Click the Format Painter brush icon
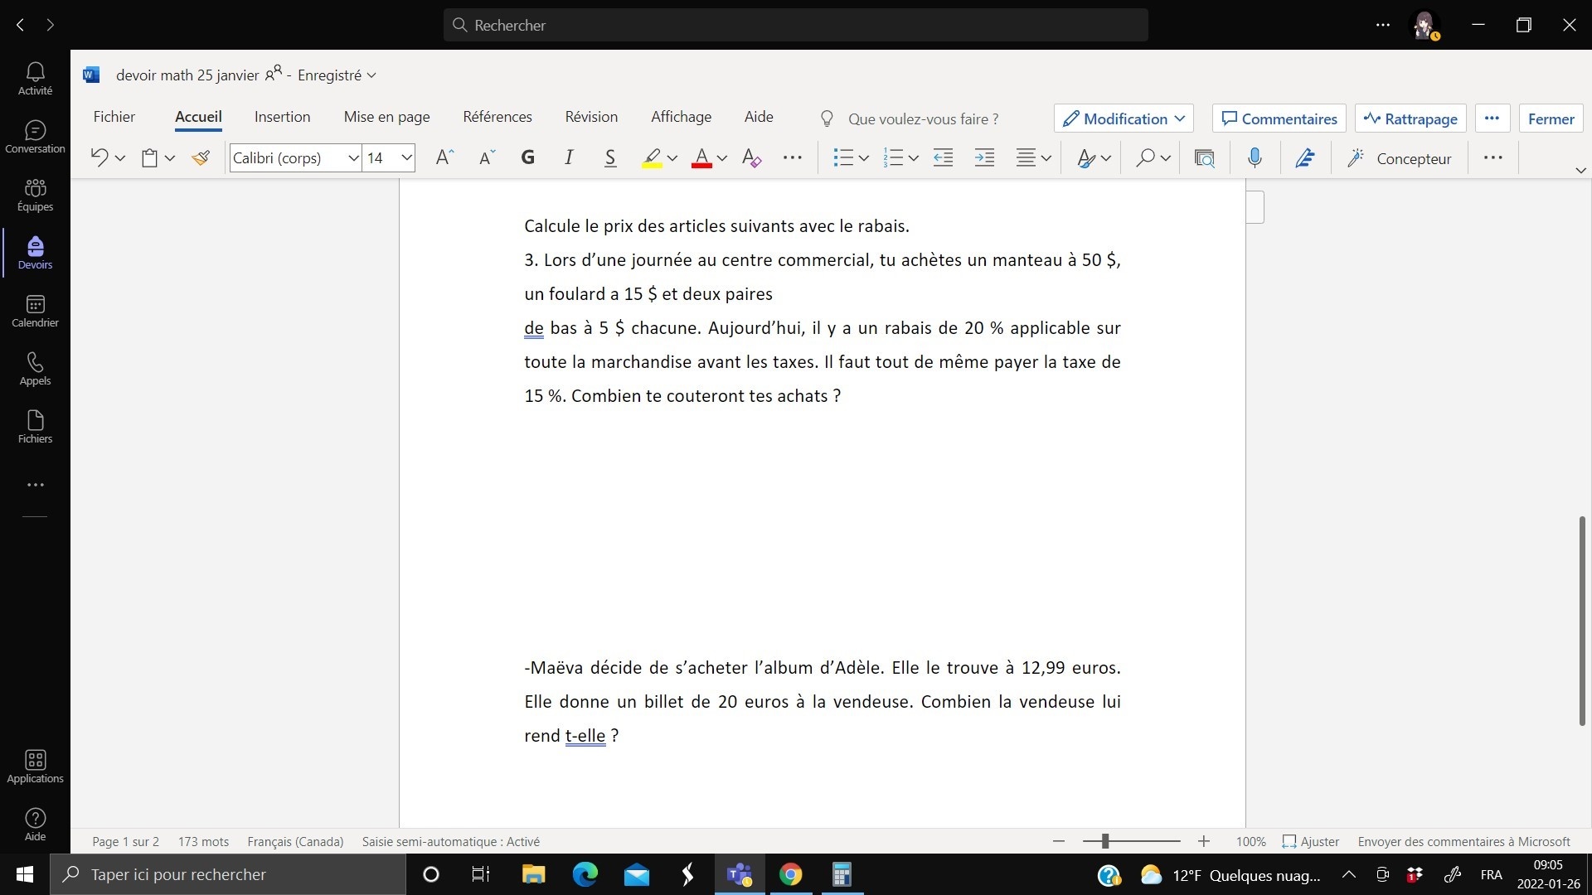The image size is (1592, 895). (x=200, y=157)
